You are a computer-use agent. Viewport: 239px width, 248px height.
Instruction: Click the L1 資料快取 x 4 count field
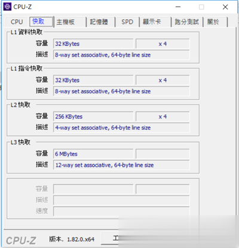(163, 44)
